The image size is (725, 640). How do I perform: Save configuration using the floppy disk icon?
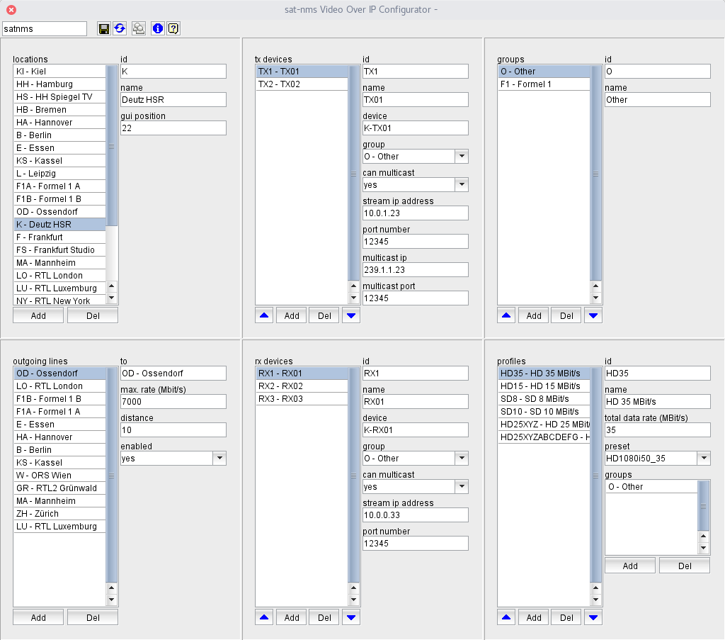pyautogui.click(x=104, y=28)
